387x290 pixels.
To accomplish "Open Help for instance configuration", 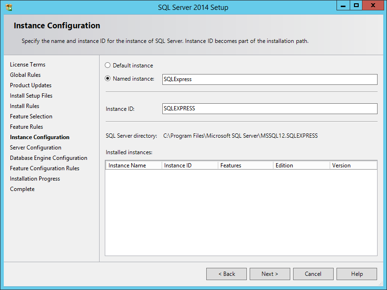I will [x=357, y=274].
